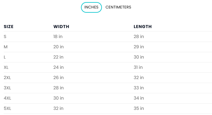212x115 pixels.
Task: Select the 3XL size row label
Action: pyautogui.click(x=7, y=88)
